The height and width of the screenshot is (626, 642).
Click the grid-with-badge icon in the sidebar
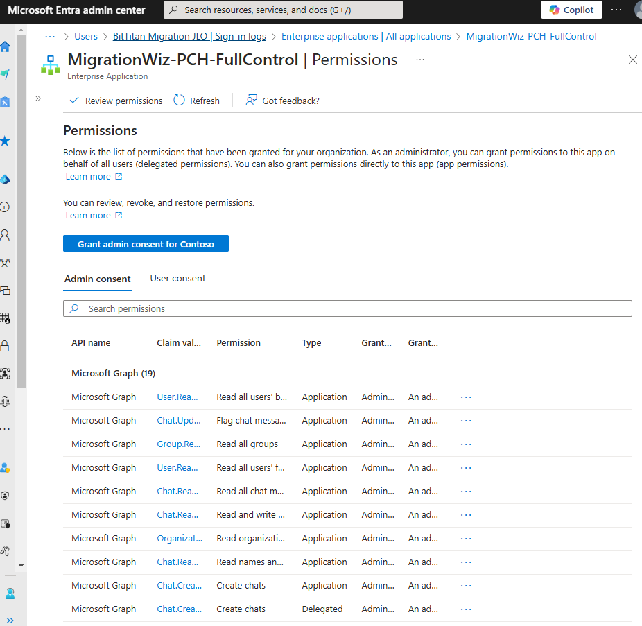point(5,318)
